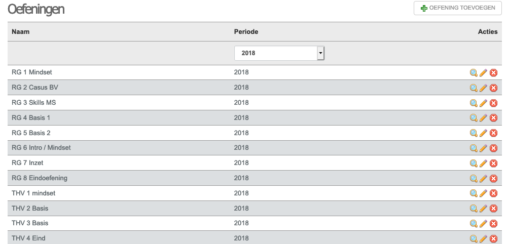This screenshot has width=508, height=244.
Task: Delete the THV 1 mindset exercise
Action: (x=493, y=193)
